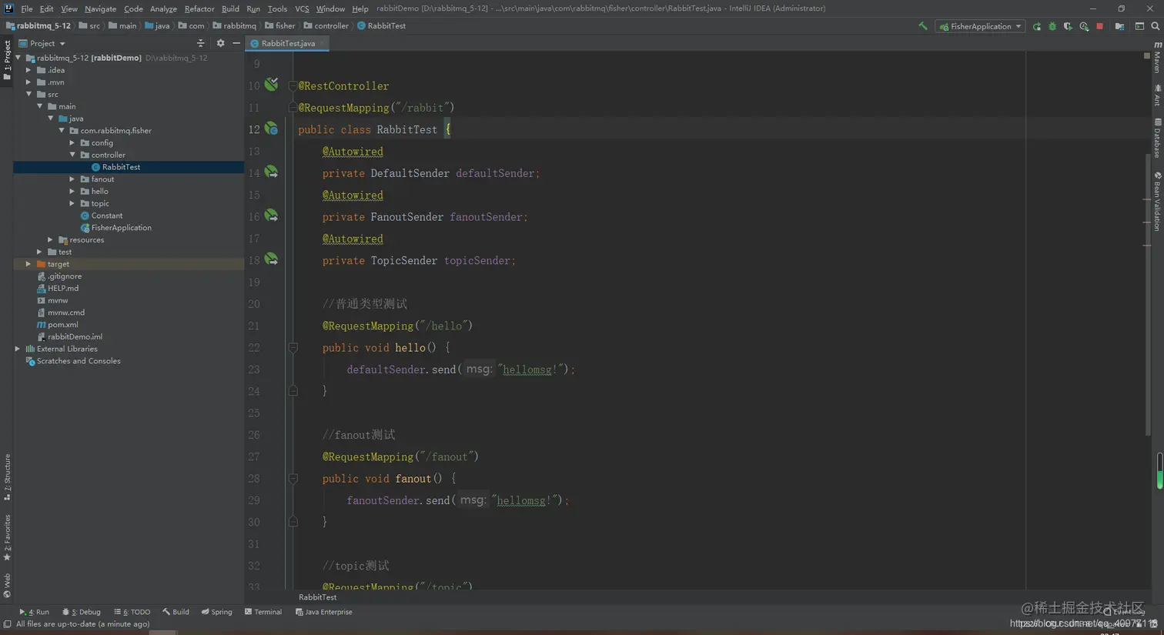Open Project panel settings gear

pyautogui.click(x=220, y=44)
